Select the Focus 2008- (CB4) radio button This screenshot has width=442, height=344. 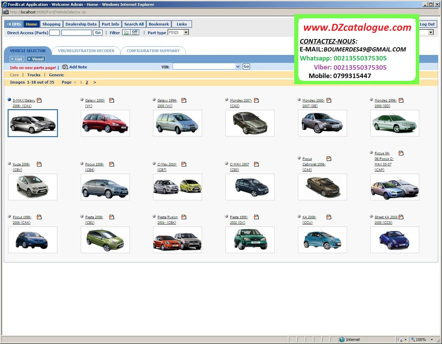tap(82, 163)
